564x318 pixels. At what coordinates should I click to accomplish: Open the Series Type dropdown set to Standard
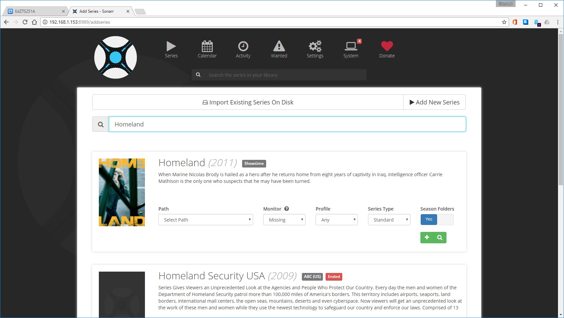[389, 220]
